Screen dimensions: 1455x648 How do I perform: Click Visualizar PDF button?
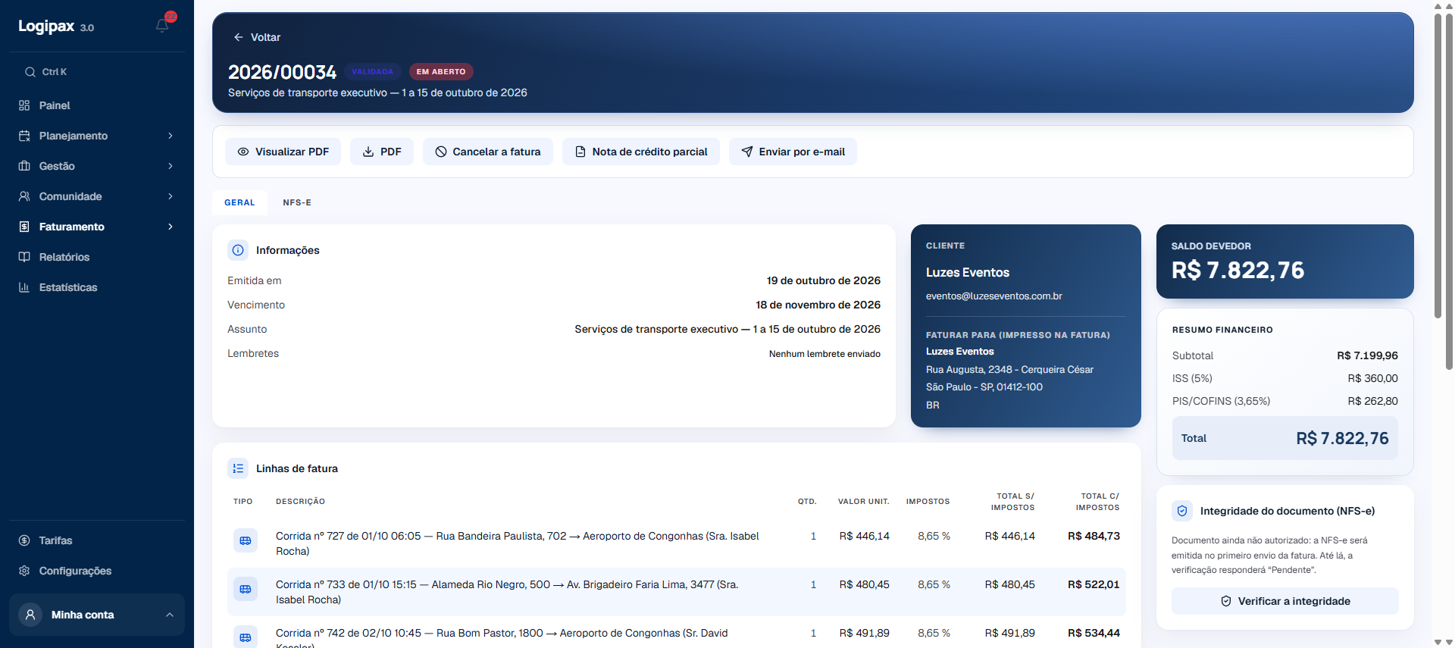283,152
